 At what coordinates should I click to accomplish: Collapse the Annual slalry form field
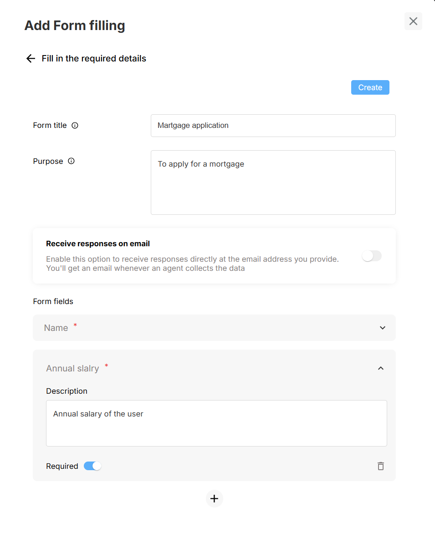click(x=381, y=369)
